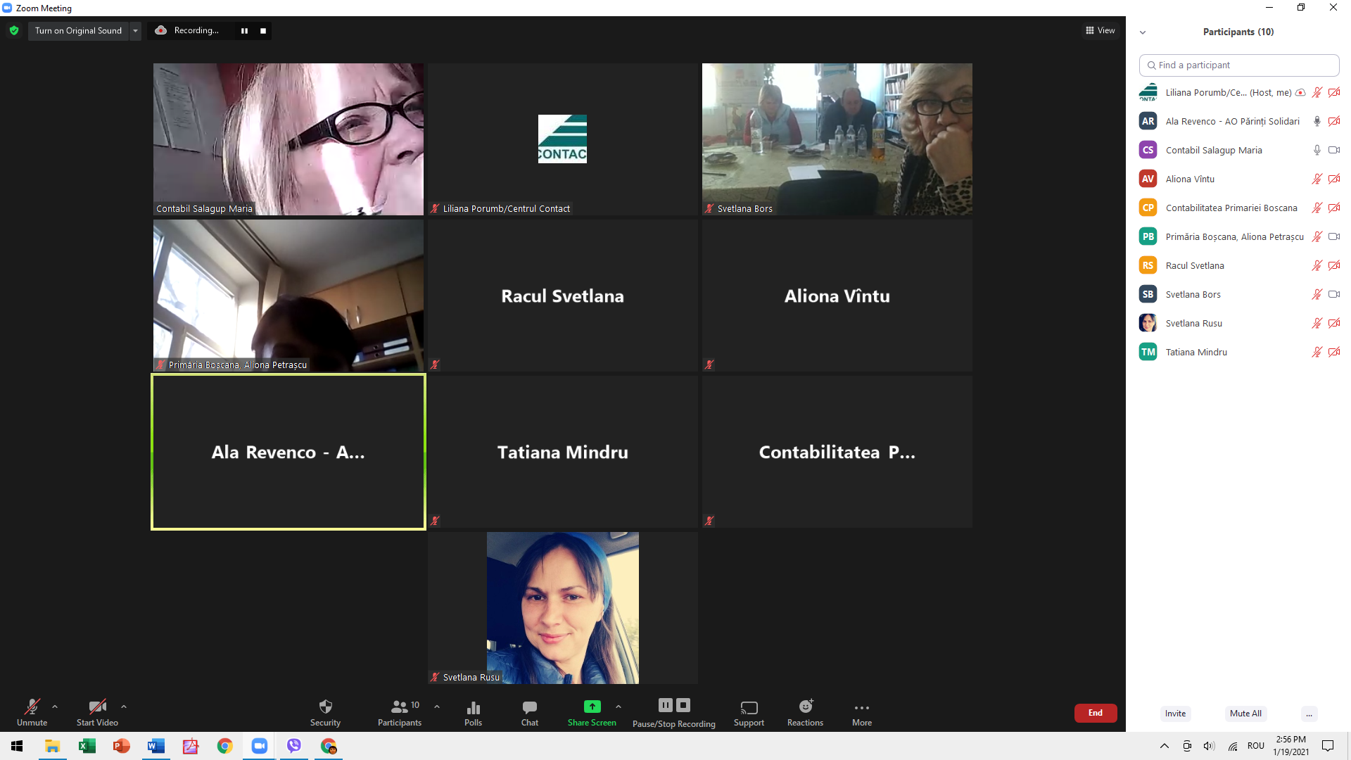This screenshot has width=1351, height=760.
Task: Expand audio options arrow beside Unmute
Action: (x=55, y=707)
